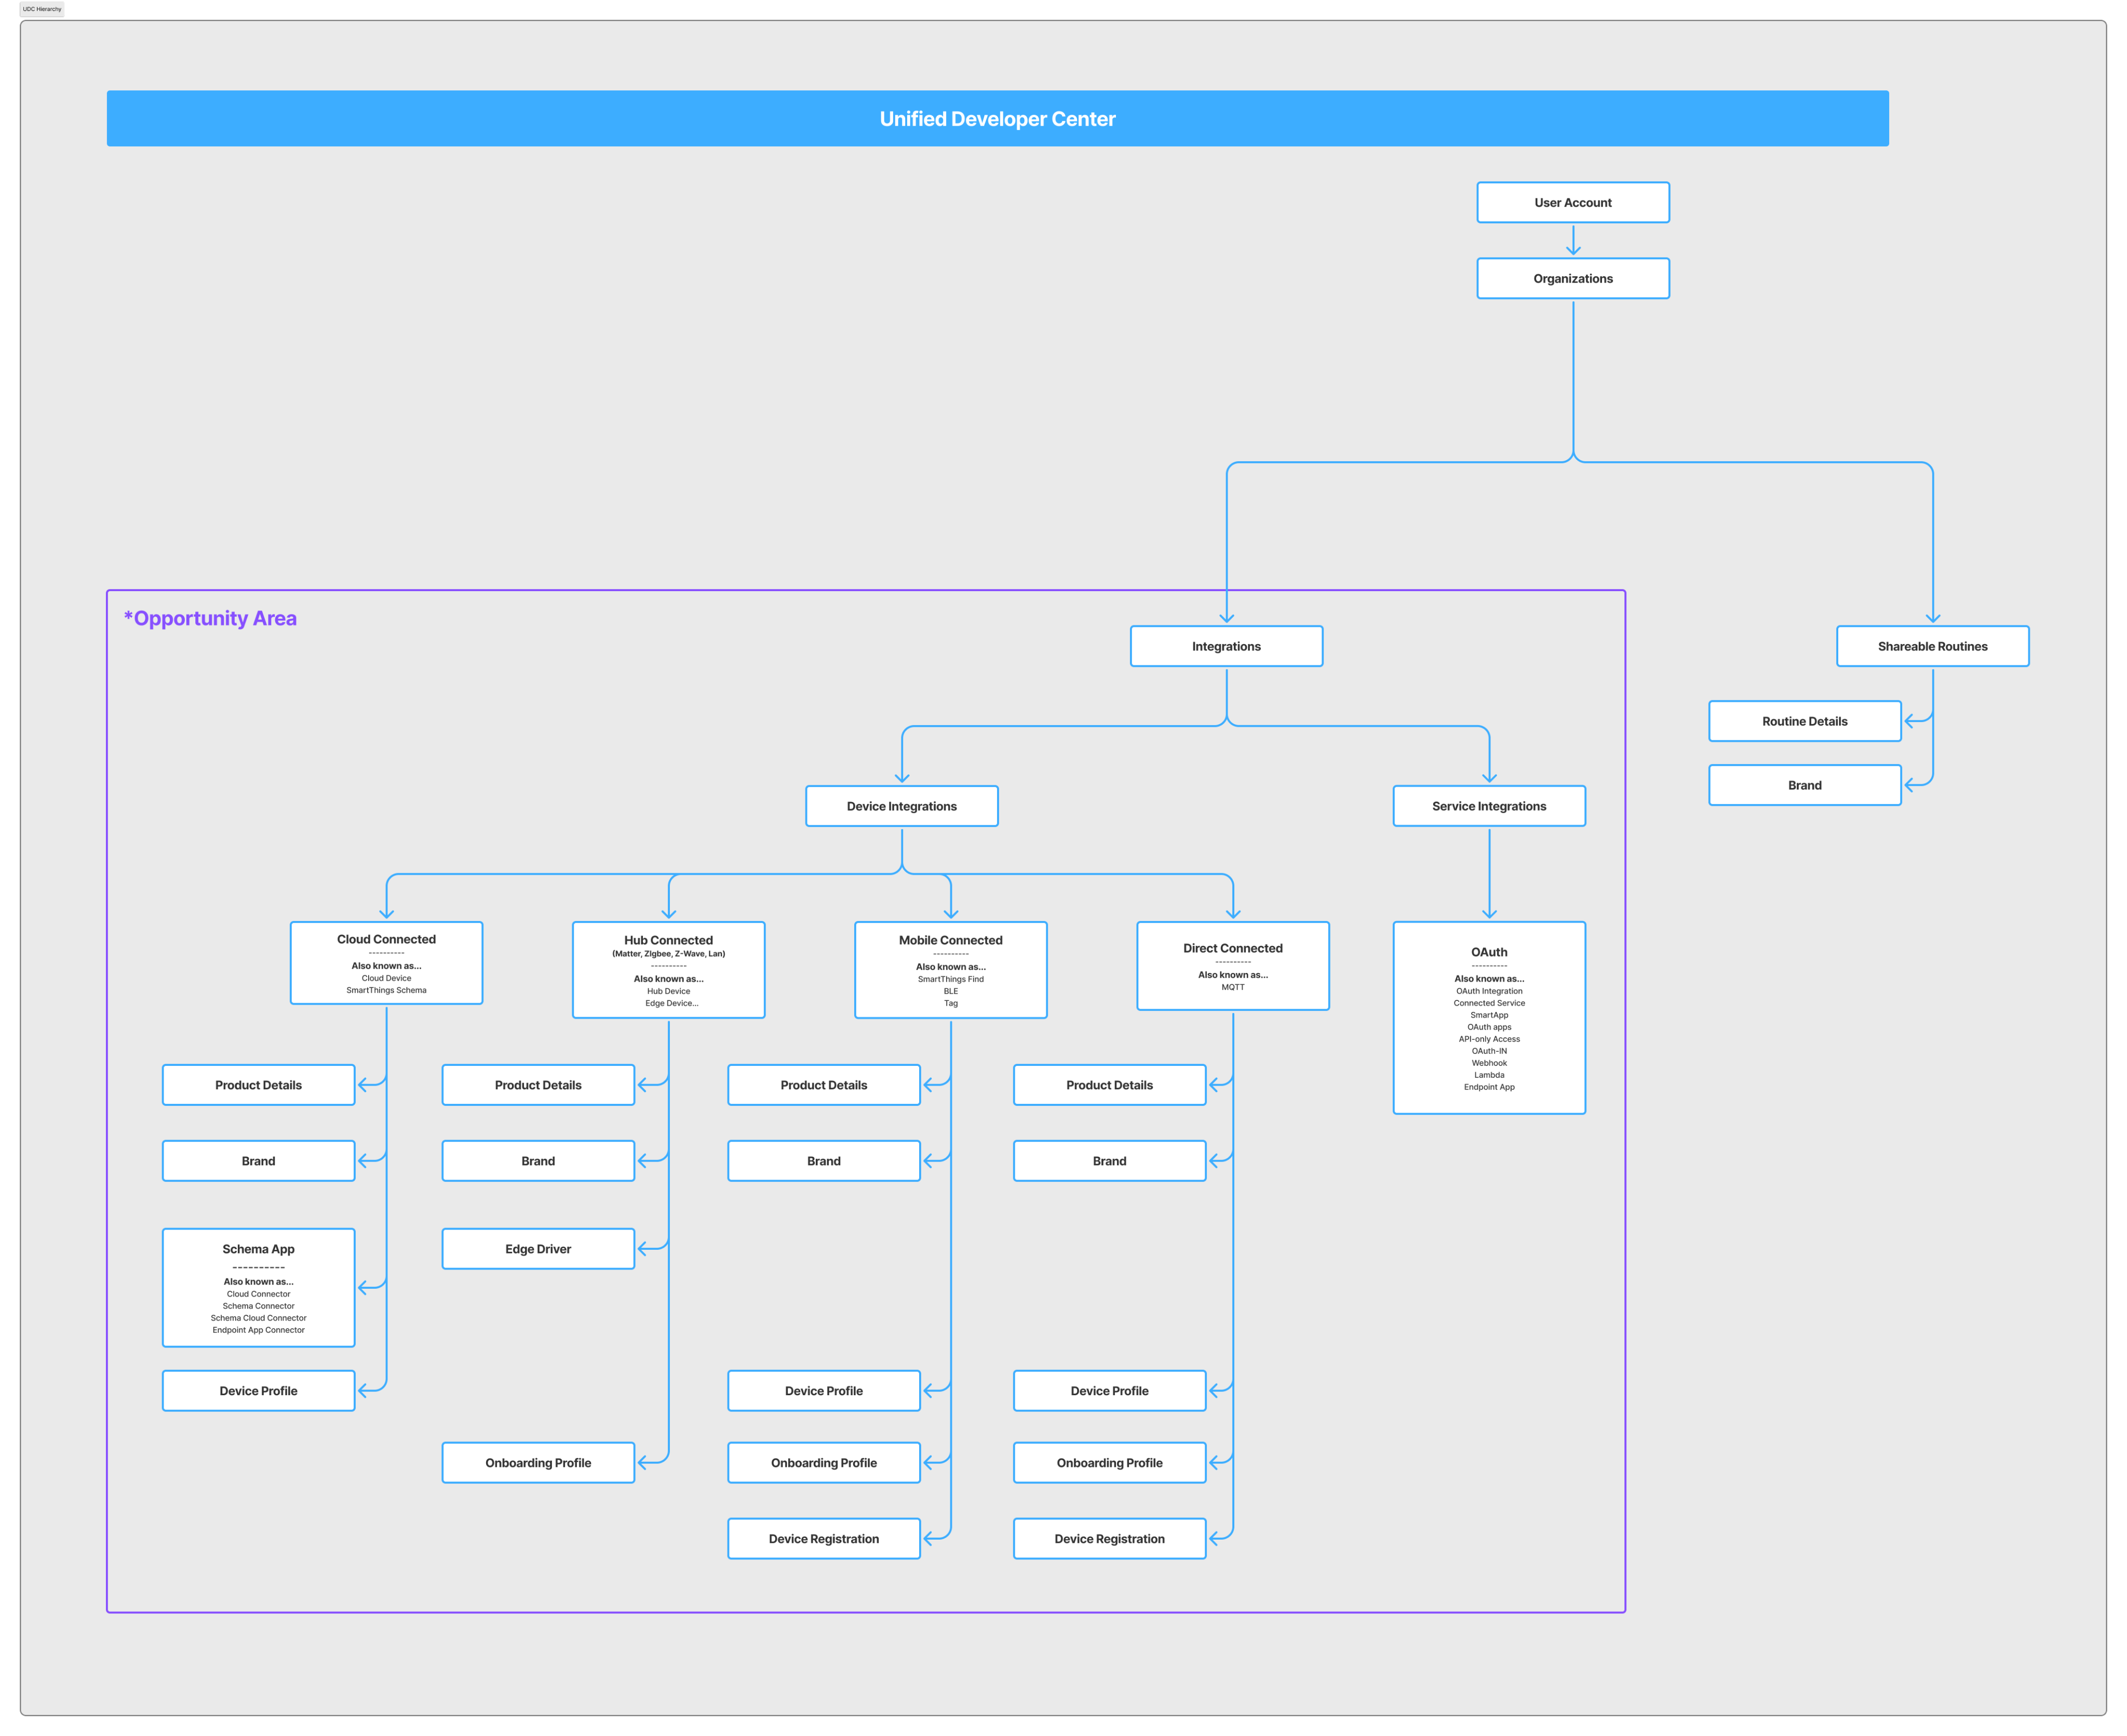Viewport: 2127px width, 1736px height.
Task: Select the Hub Connected node
Action: click(x=668, y=970)
